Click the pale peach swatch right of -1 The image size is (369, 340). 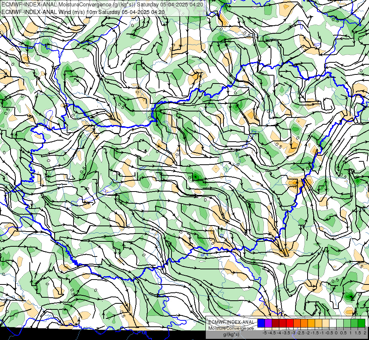point(326,323)
